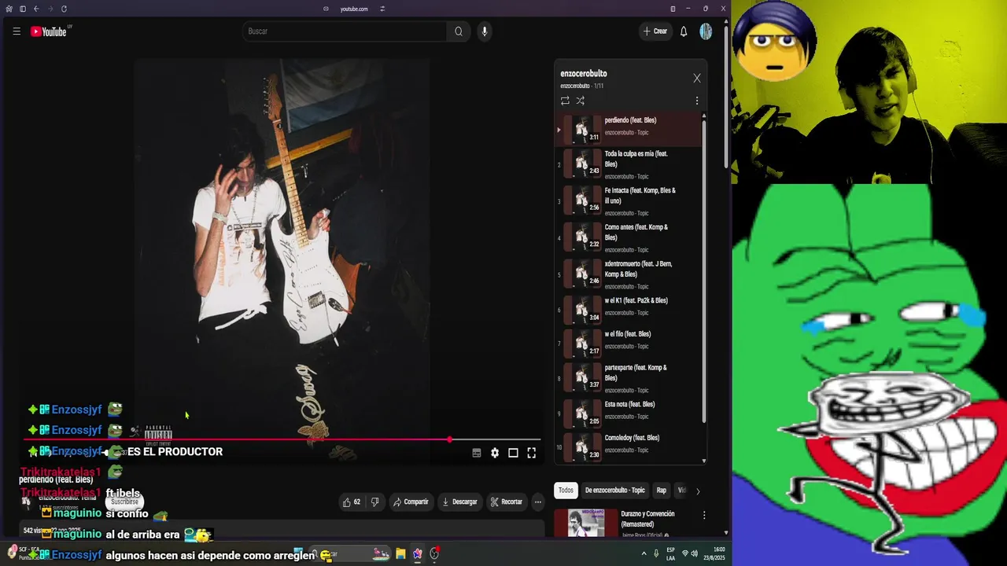Screen dimensions: 1007x566
Task: Go to YouTube home via logo
Action: coord(49,31)
